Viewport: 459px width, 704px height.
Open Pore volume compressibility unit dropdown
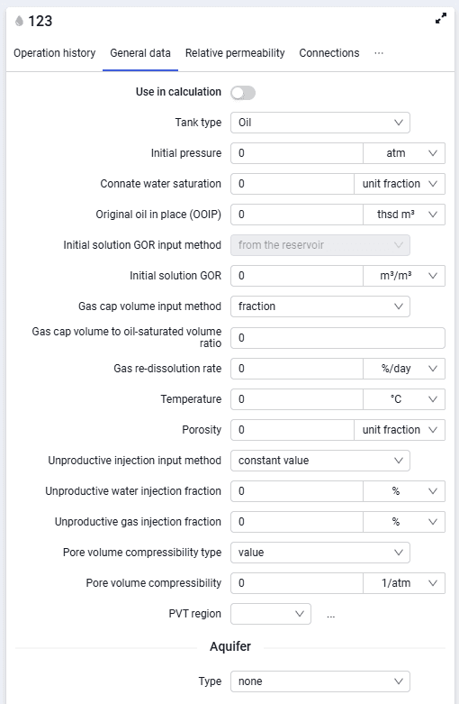tap(404, 583)
